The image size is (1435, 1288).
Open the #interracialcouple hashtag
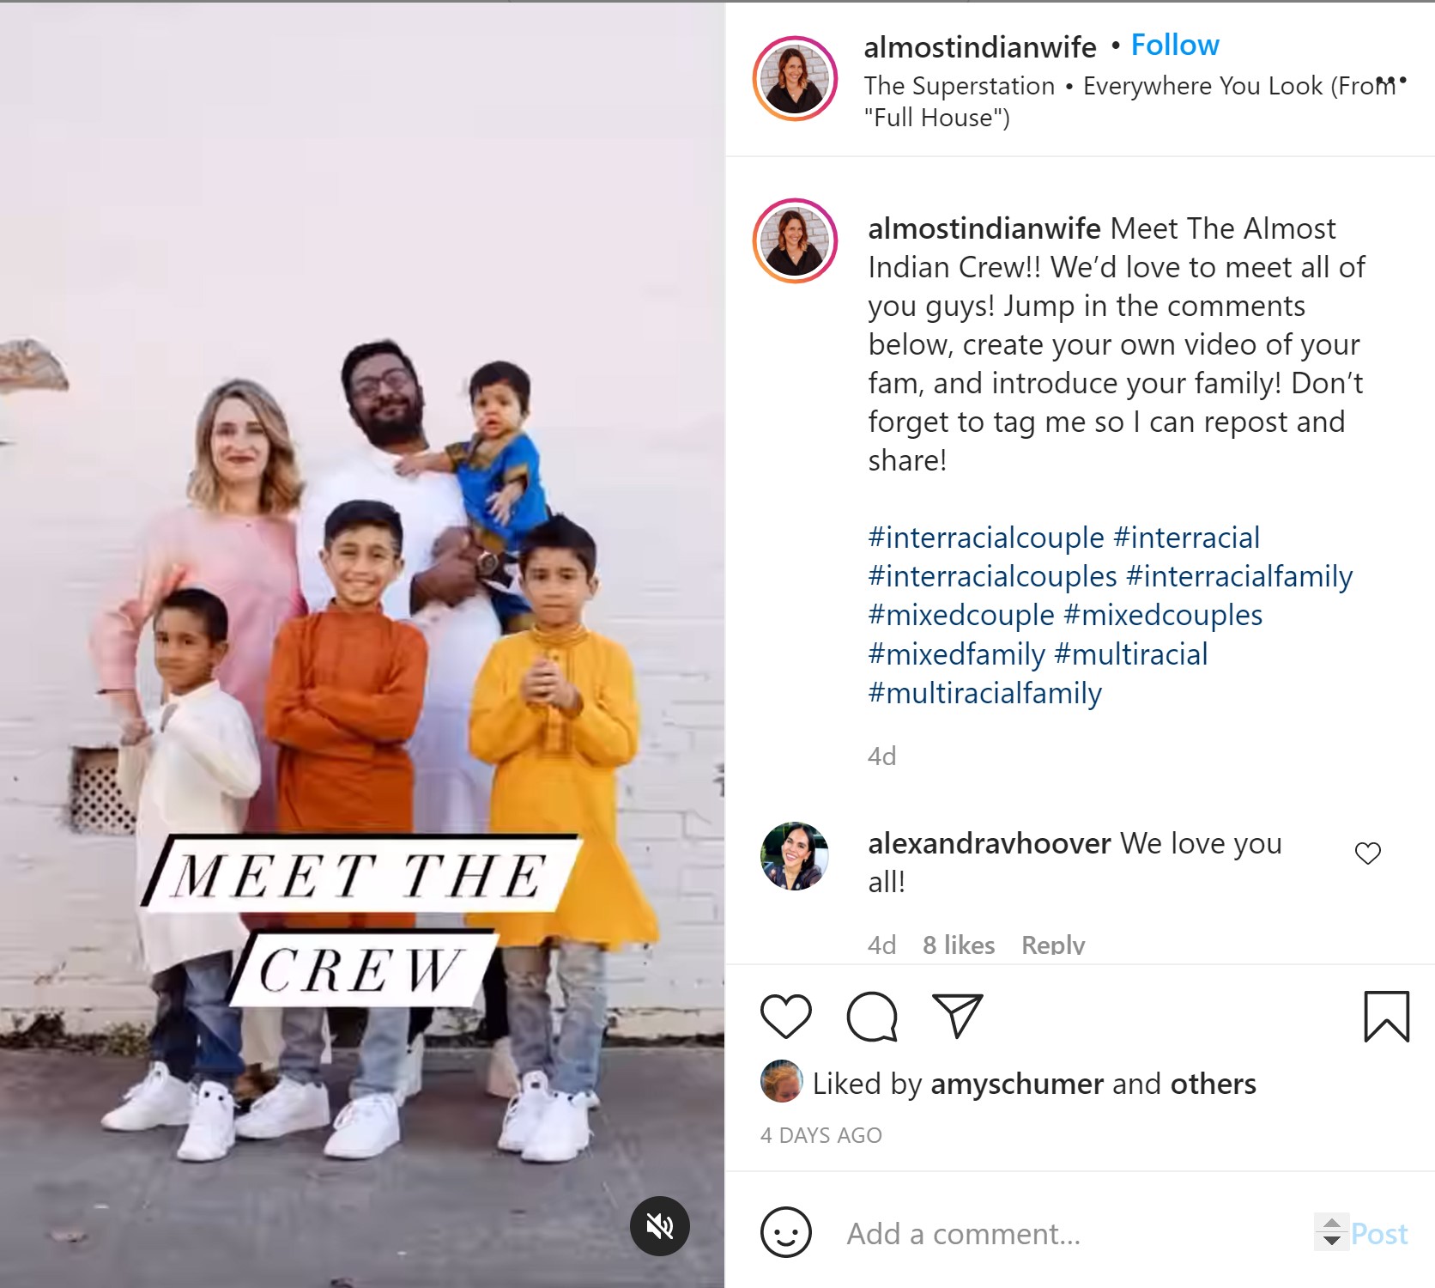pyautogui.click(x=986, y=538)
